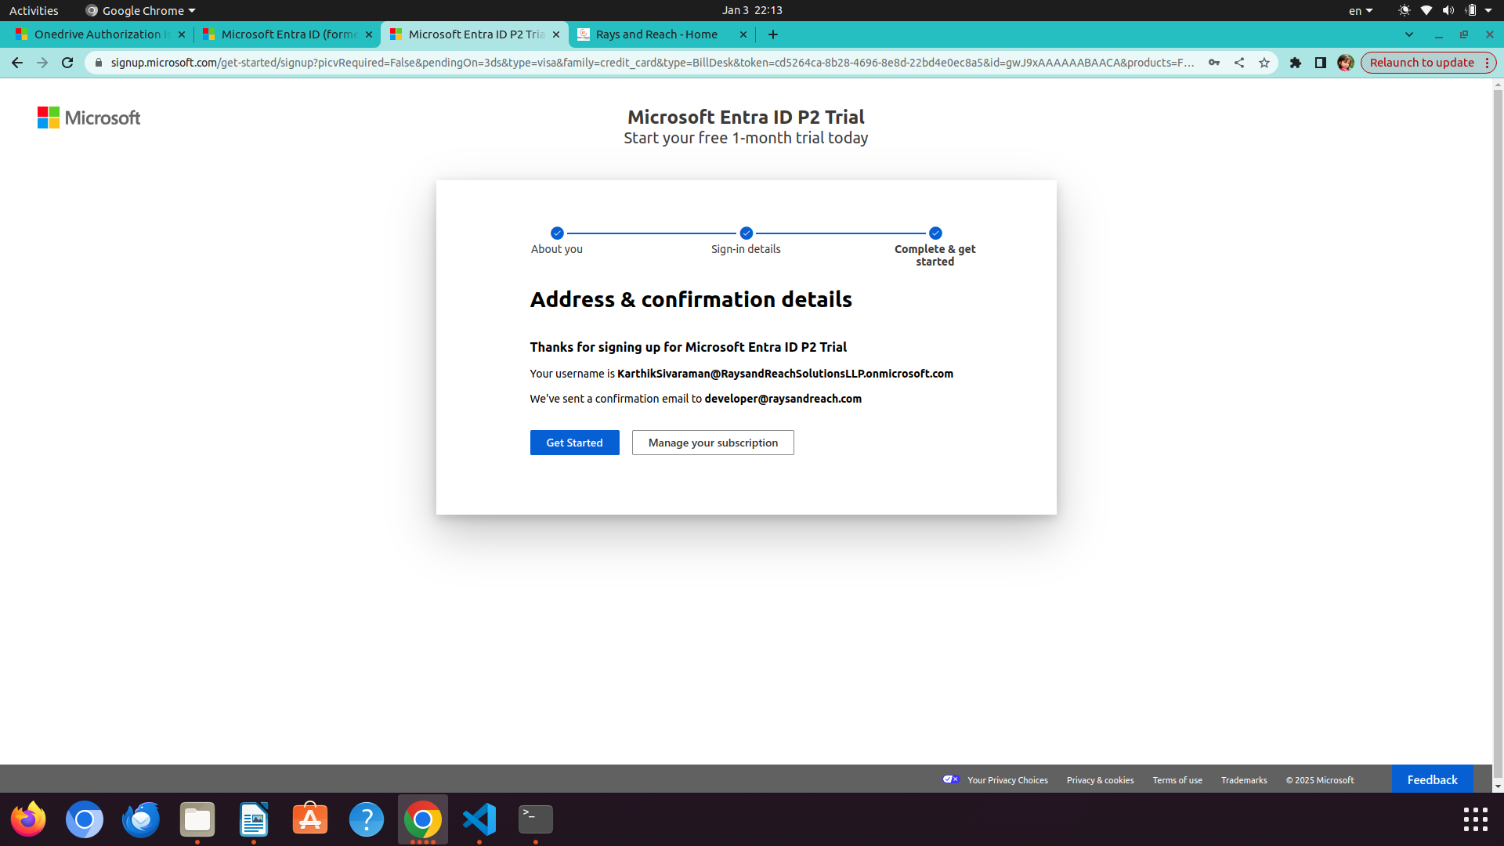
Task: Open Help from the dock
Action: [367, 819]
